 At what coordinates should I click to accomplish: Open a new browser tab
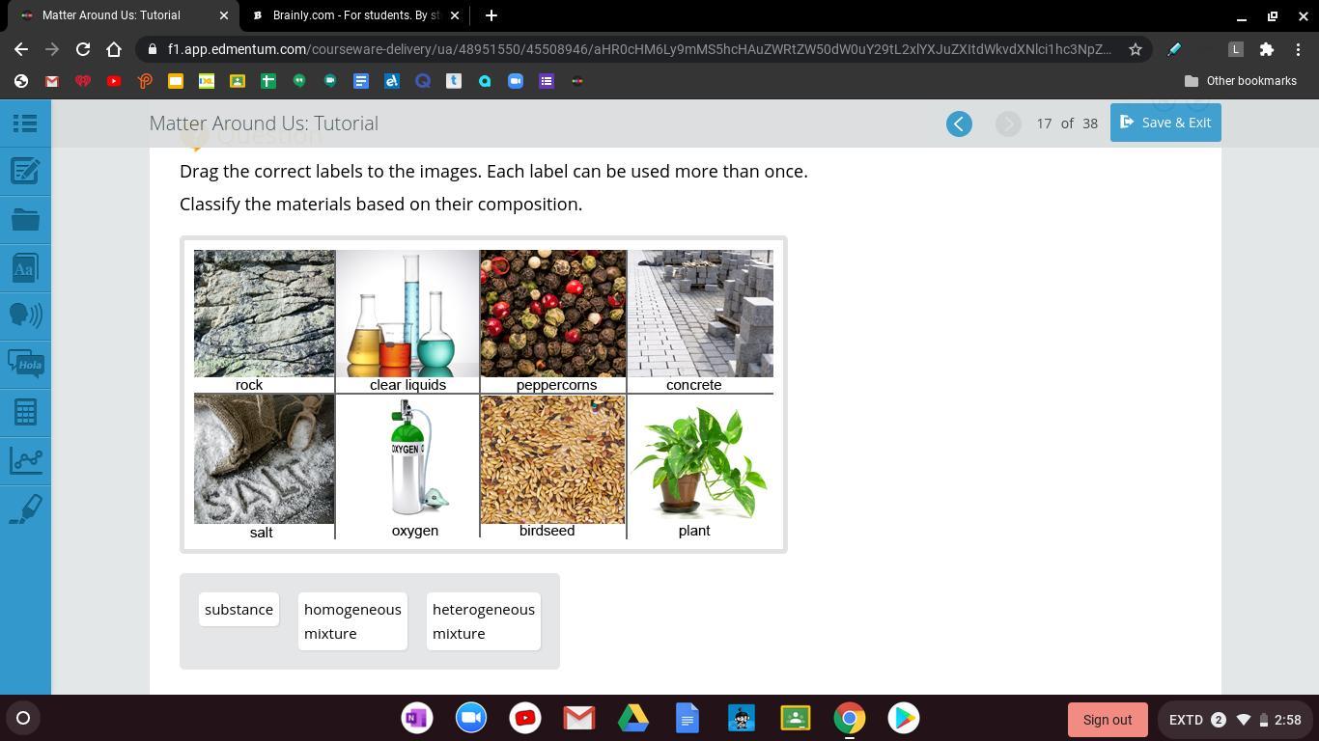point(491,15)
